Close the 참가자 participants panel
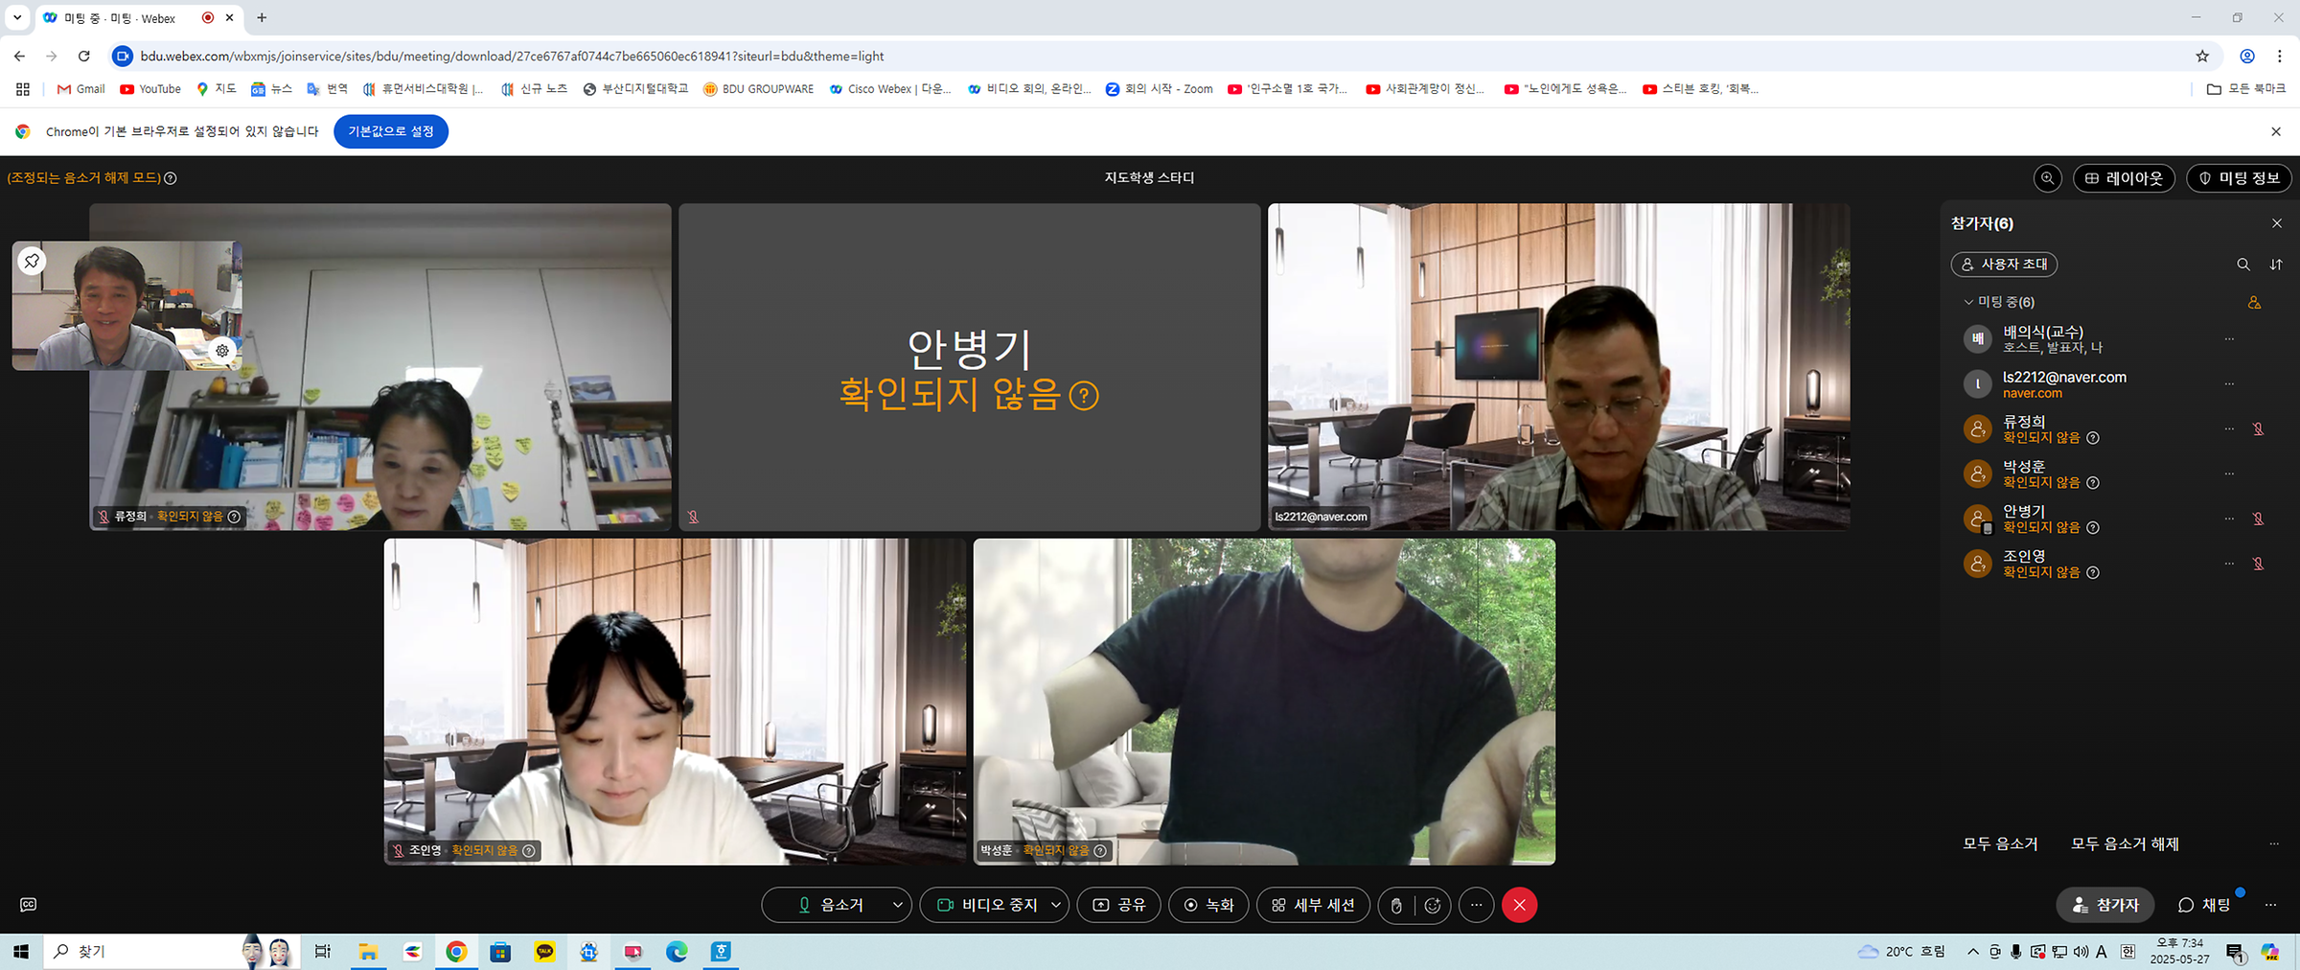Screen dimensions: 2300x970 pos(2277,223)
